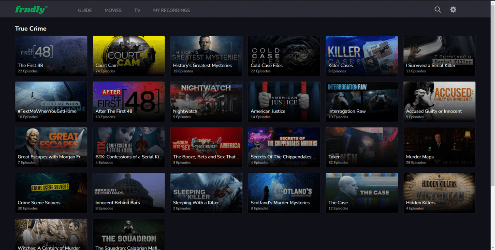Select After The First 48 tile

pos(129,101)
